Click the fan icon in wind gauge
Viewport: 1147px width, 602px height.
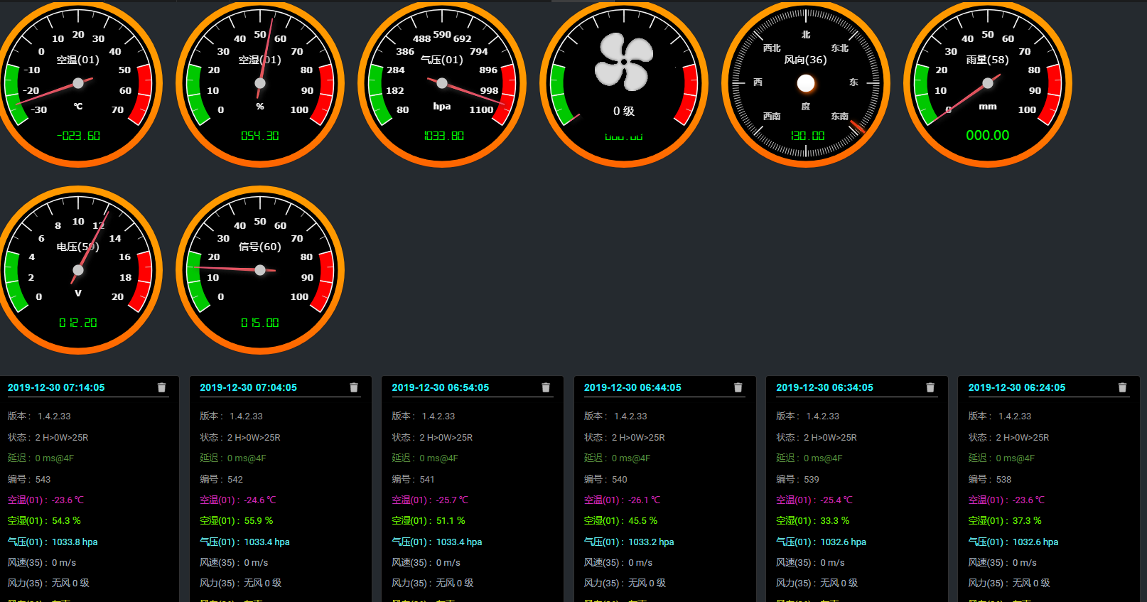coord(624,63)
